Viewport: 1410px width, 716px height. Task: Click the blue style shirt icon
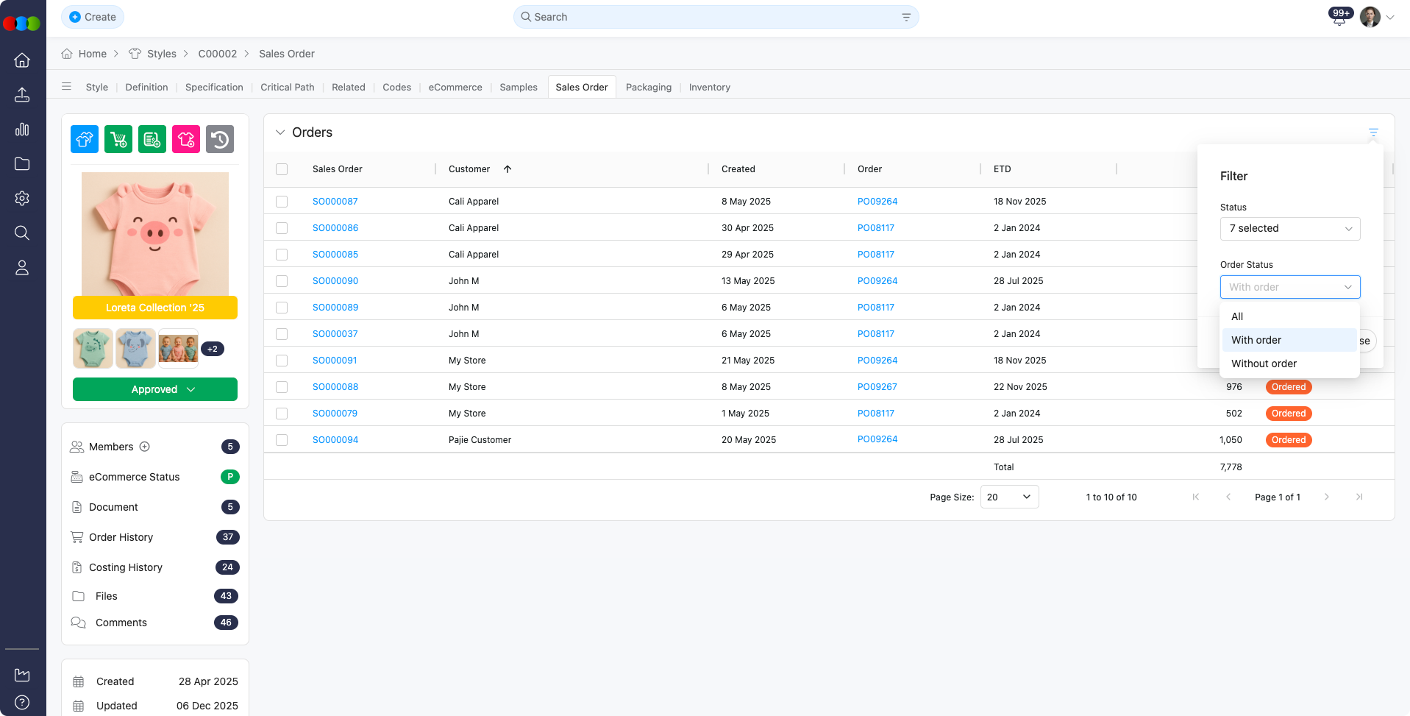tap(85, 139)
